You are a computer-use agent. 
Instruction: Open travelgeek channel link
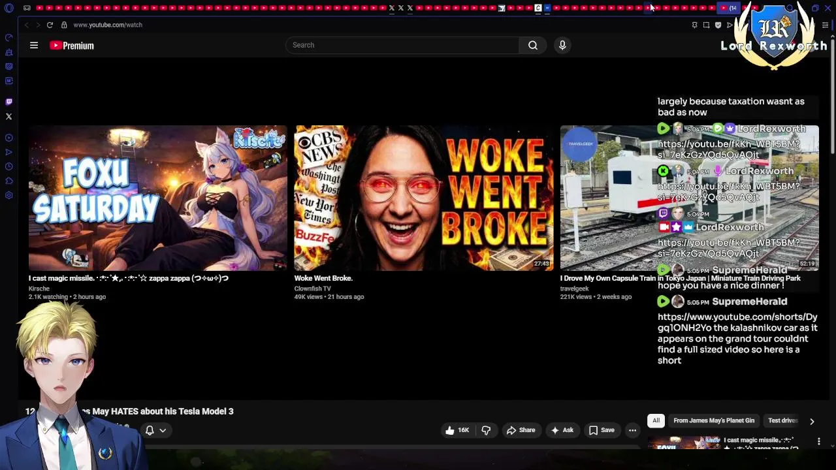pos(574,289)
